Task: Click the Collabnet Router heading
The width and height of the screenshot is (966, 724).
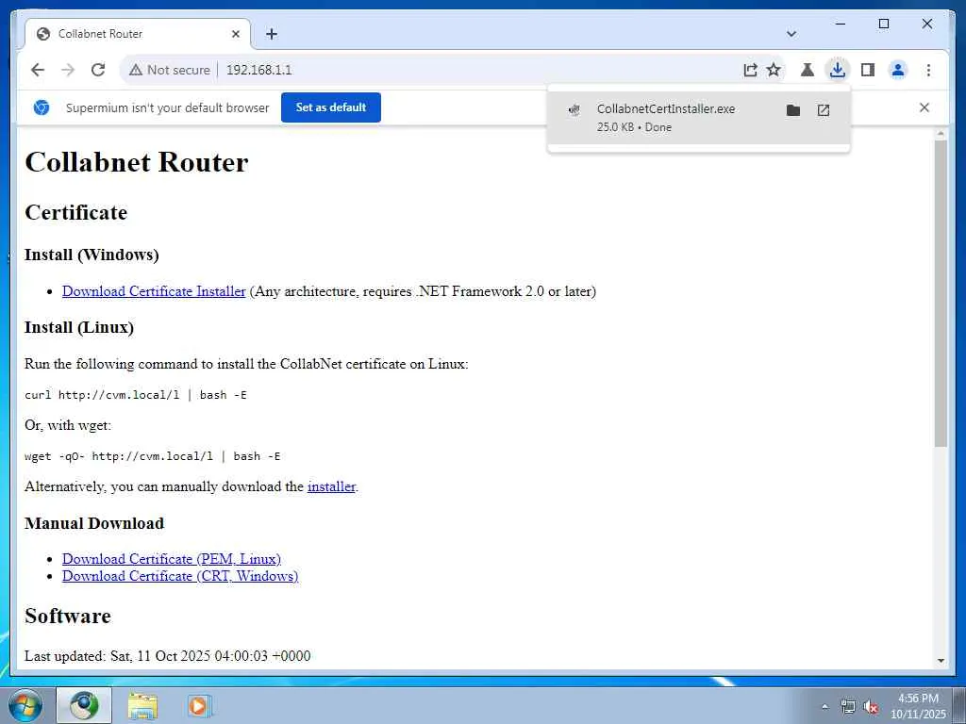Action: click(x=136, y=162)
